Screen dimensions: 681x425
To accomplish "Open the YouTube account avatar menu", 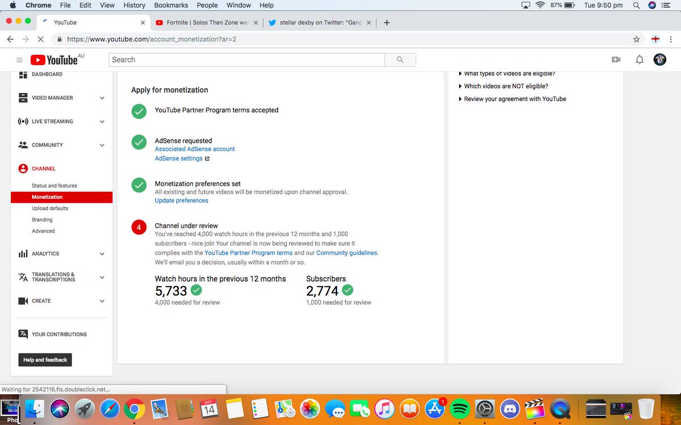I will point(660,59).
